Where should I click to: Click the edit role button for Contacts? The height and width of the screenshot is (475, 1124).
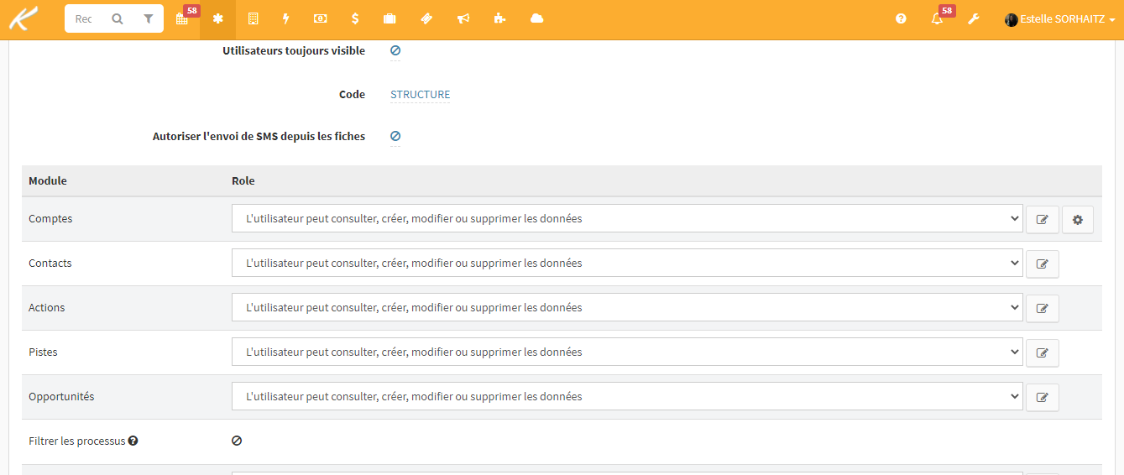coord(1043,264)
